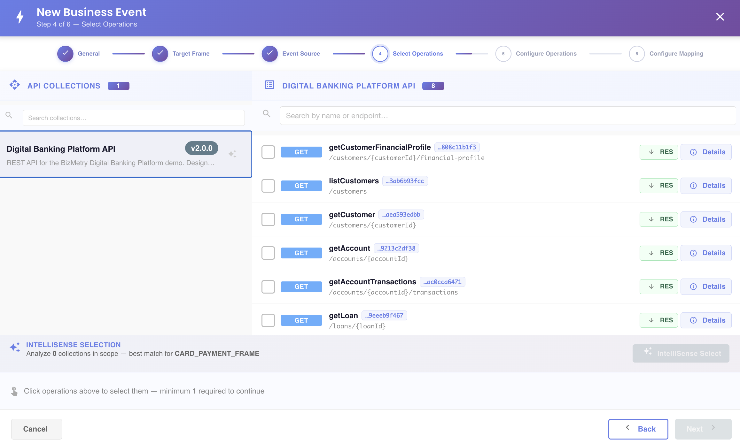Click the /customers/{customerId}/financial-profile path
The width and height of the screenshot is (740, 444).
coord(407,158)
